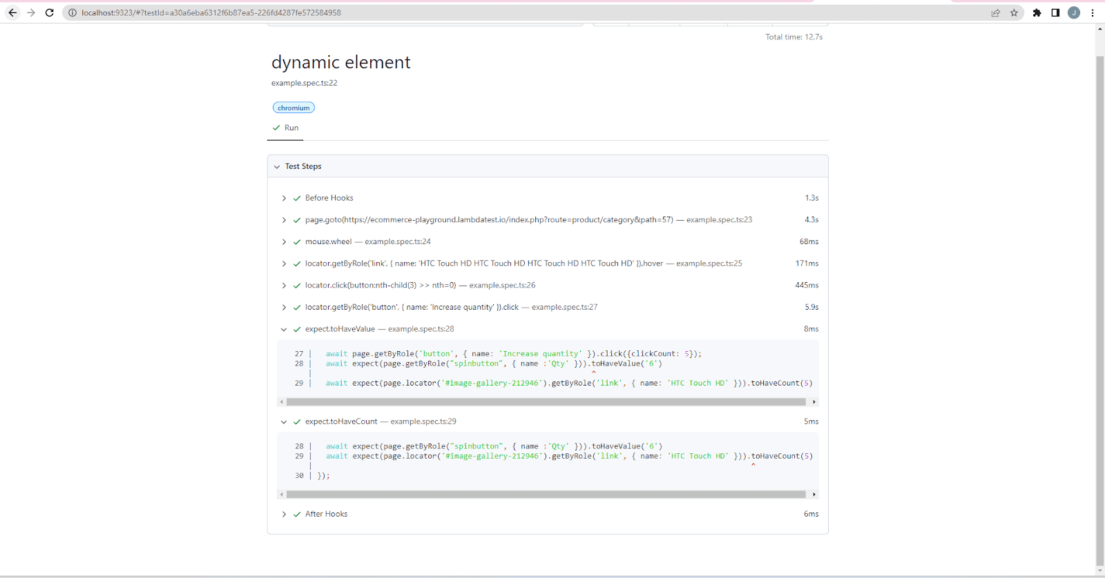Select the Run tab
The width and height of the screenshot is (1105, 578).
(285, 128)
